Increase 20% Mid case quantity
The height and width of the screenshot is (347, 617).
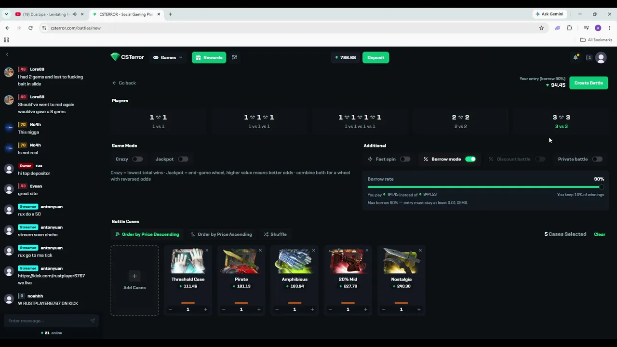(365, 309)
